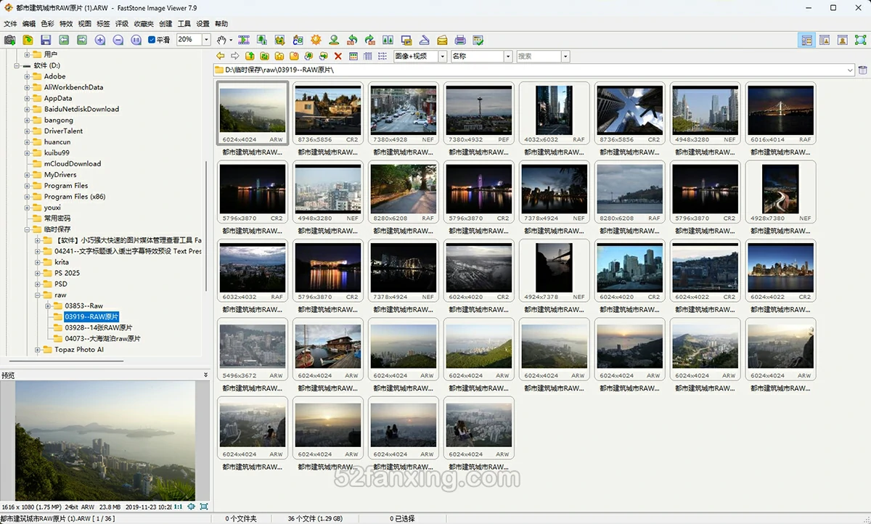Go to previous image with left arrow icon
871x524 pixels.
(x=64, y=40)
